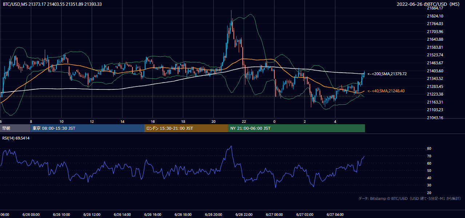The image size is (465, 218).
Task: Click price axis label 21283.45
Action: 435,86
